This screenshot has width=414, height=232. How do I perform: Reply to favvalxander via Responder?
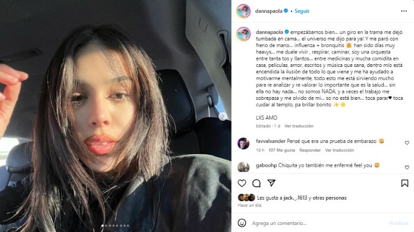pos(310,150)
